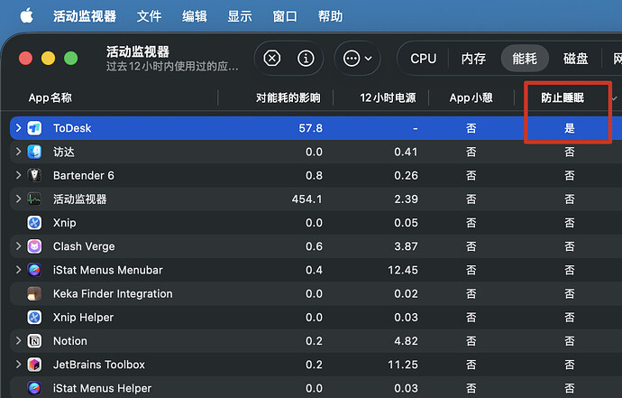Expand the Notion process row
The height and width of the screenshot is (398, 622).
coord(18,341)
